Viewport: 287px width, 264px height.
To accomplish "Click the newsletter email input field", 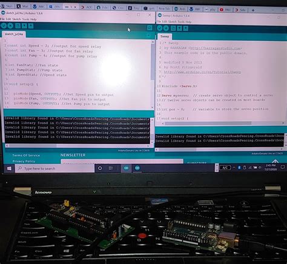I will click(x=122, y=162).
